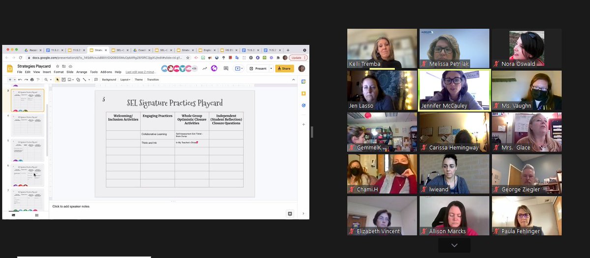The height and width of the screenshot is (258, 590).
Task: Open Google Tasks side panel icon
Action: point(303,105)
